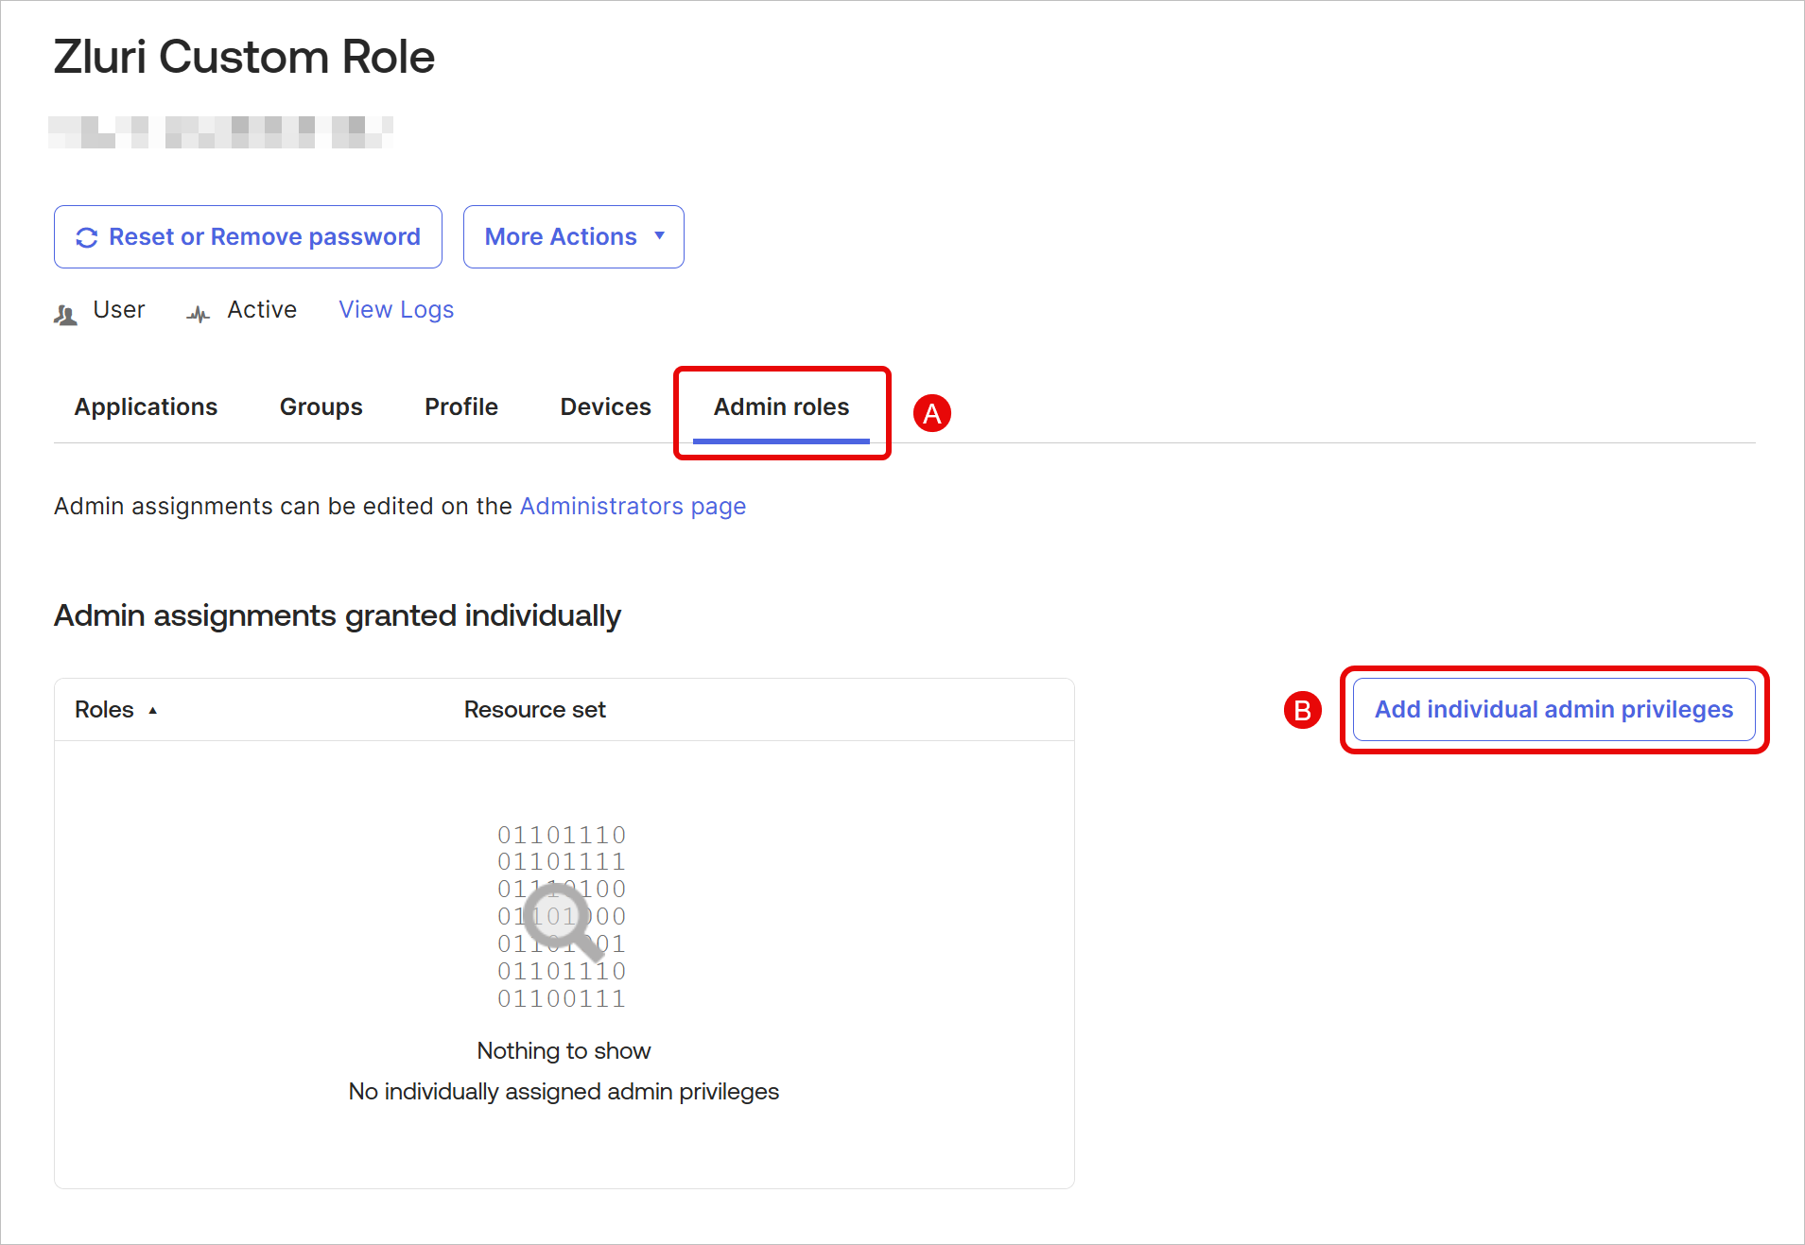This screenshot has height=1245, width=1805.
Task: Click the Nothing to show text
Action: (564, 1051)
